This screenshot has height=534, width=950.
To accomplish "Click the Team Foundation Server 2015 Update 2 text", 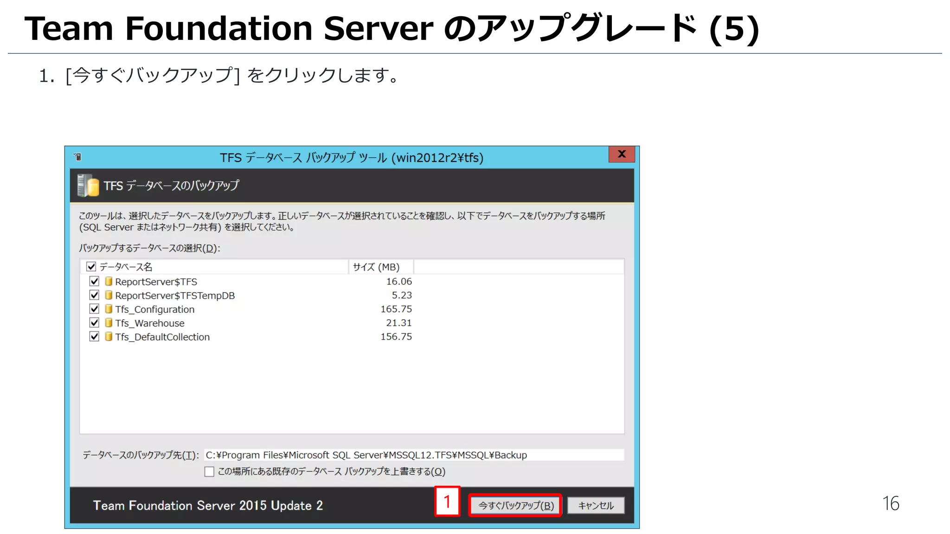I will (208, 505).
